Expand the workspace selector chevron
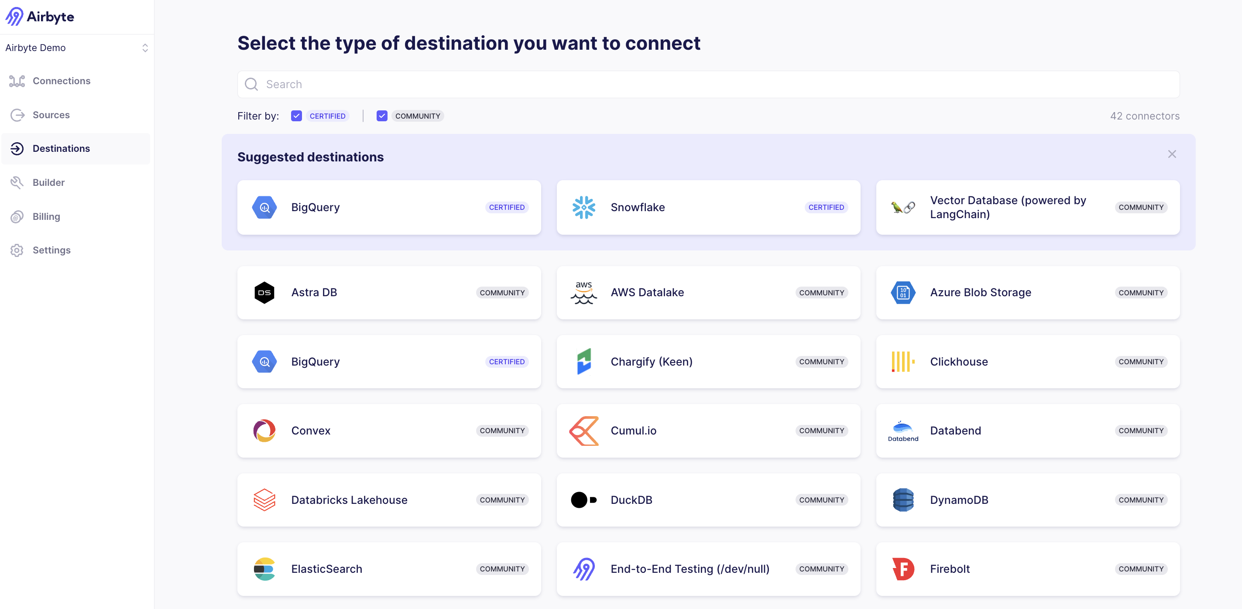This screenshot has width=1242, height=609. click(x=145, y=48)
